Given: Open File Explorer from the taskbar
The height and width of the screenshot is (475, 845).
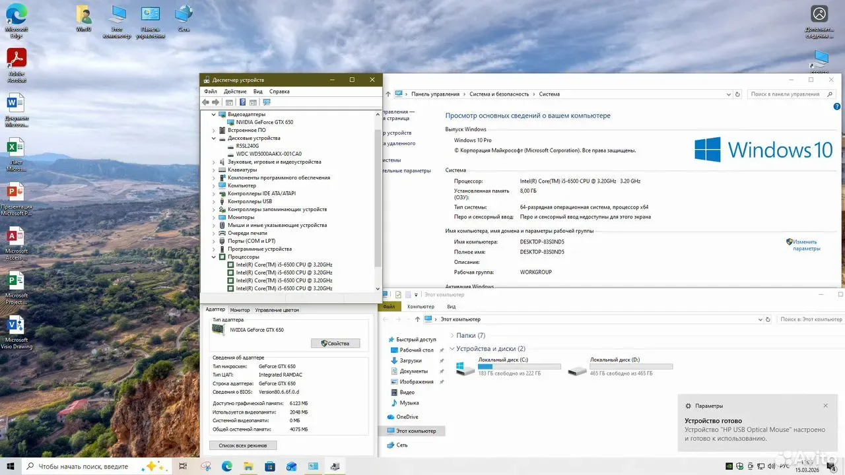Looking at the screenshot, I should (x=248, y=466).
